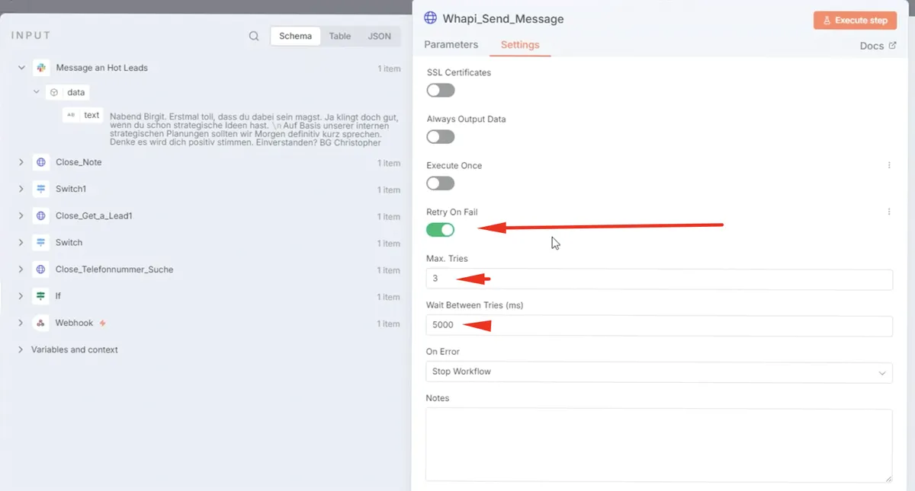Click the green If node icon

coord(41,296)
